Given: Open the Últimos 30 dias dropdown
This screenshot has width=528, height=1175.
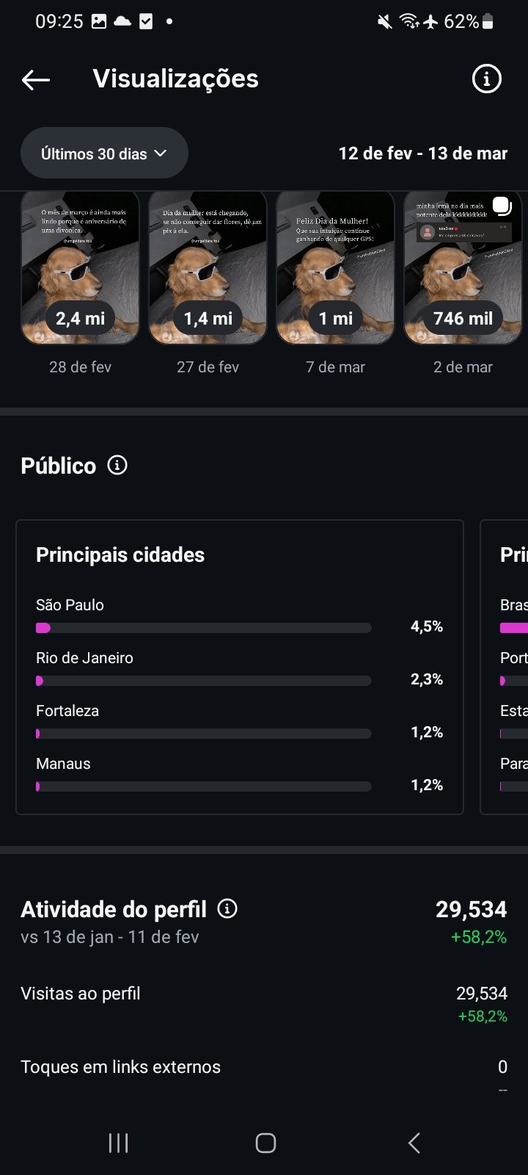Looking at the screenshot, I should [x=104, y=153].
